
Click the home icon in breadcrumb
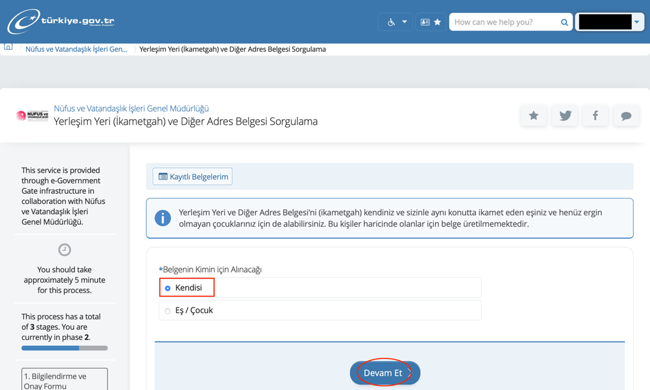(9, 47)
